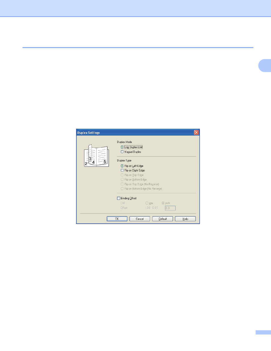Enable the Binding Offset checkbox
The image size is (271, 351).
pyautogui.click(x=119, y=198)
